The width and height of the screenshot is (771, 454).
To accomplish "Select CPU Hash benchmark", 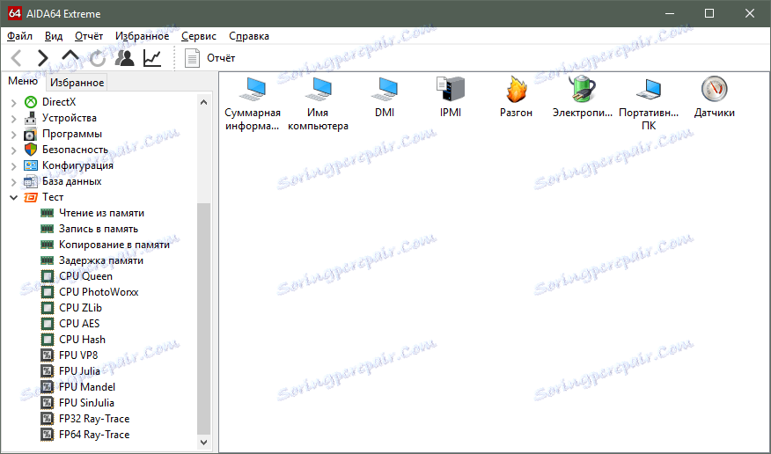I will [x=82, y=340].
